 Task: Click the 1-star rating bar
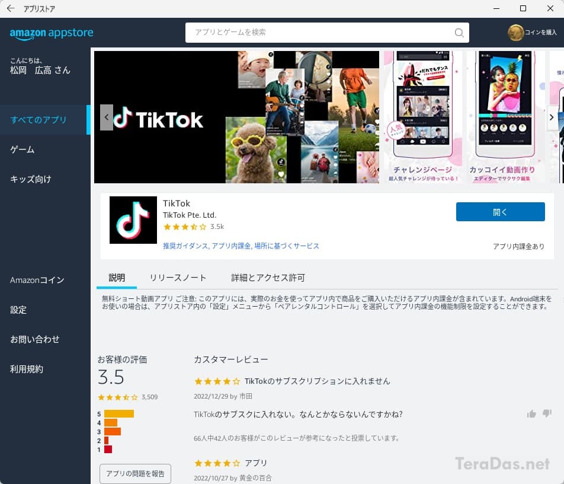[108, 449]
